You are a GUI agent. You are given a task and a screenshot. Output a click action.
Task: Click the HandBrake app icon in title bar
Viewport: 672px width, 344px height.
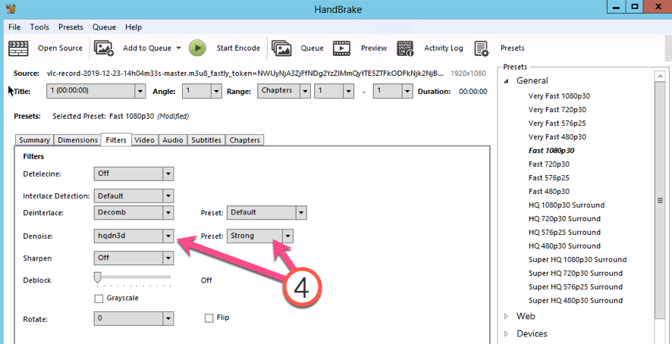pos(11,8)
